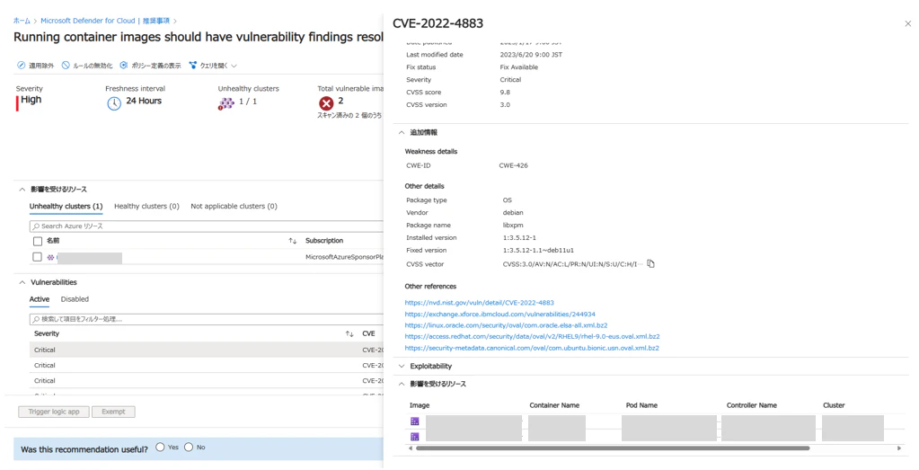Image resolution: width=919 pixels, height=470 pixels.
Task: Click the first container image icon
Action: click(x=415, y=421)
